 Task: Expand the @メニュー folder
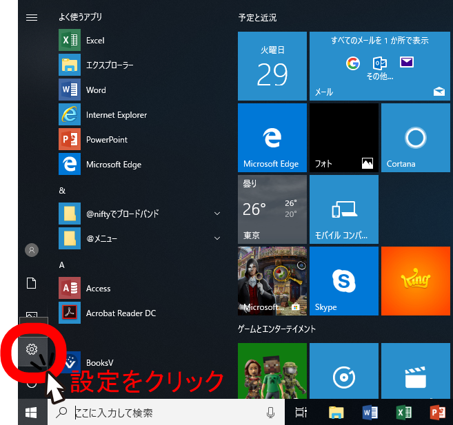[x=139, y=238]
